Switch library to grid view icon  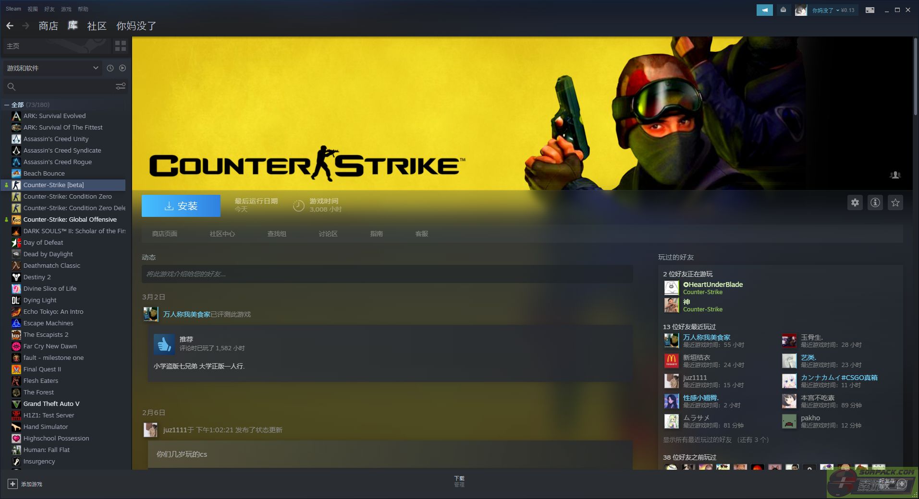click(x=121, y=46)
